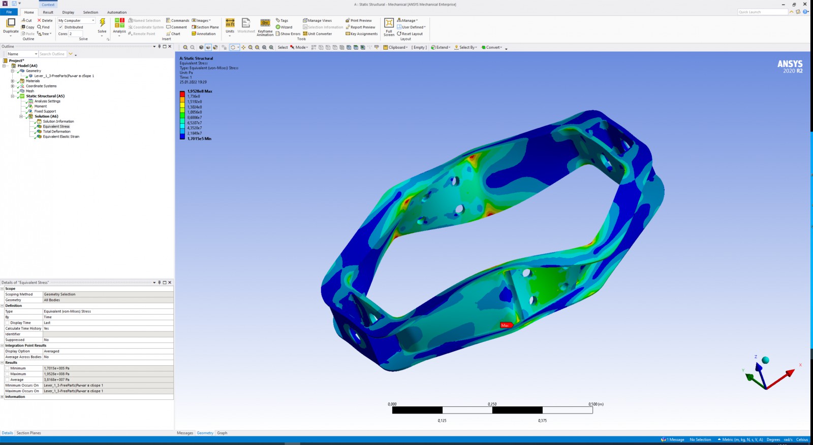The width and height of the screenshot is (813, 445).
Task: Switch to the Automation ribbon tab
Action: click(117, 12)
